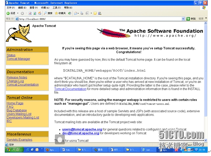Open the Servlets Examples link
The height and width of the screenshot is (156, 211).
pyautogui.click(x=19, y=140)
